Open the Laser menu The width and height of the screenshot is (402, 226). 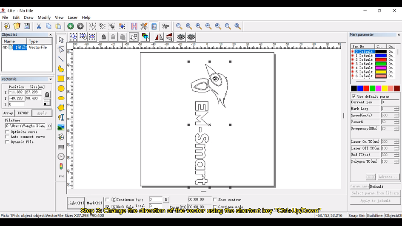tap(73, 17)
